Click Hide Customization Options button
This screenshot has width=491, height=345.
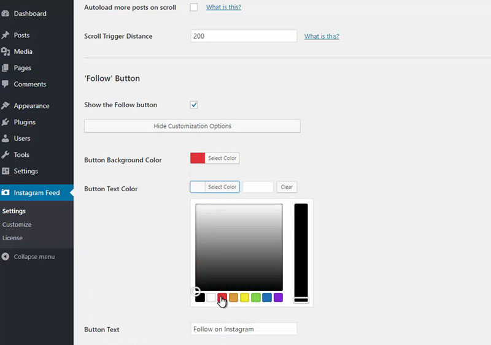[192, 126]
